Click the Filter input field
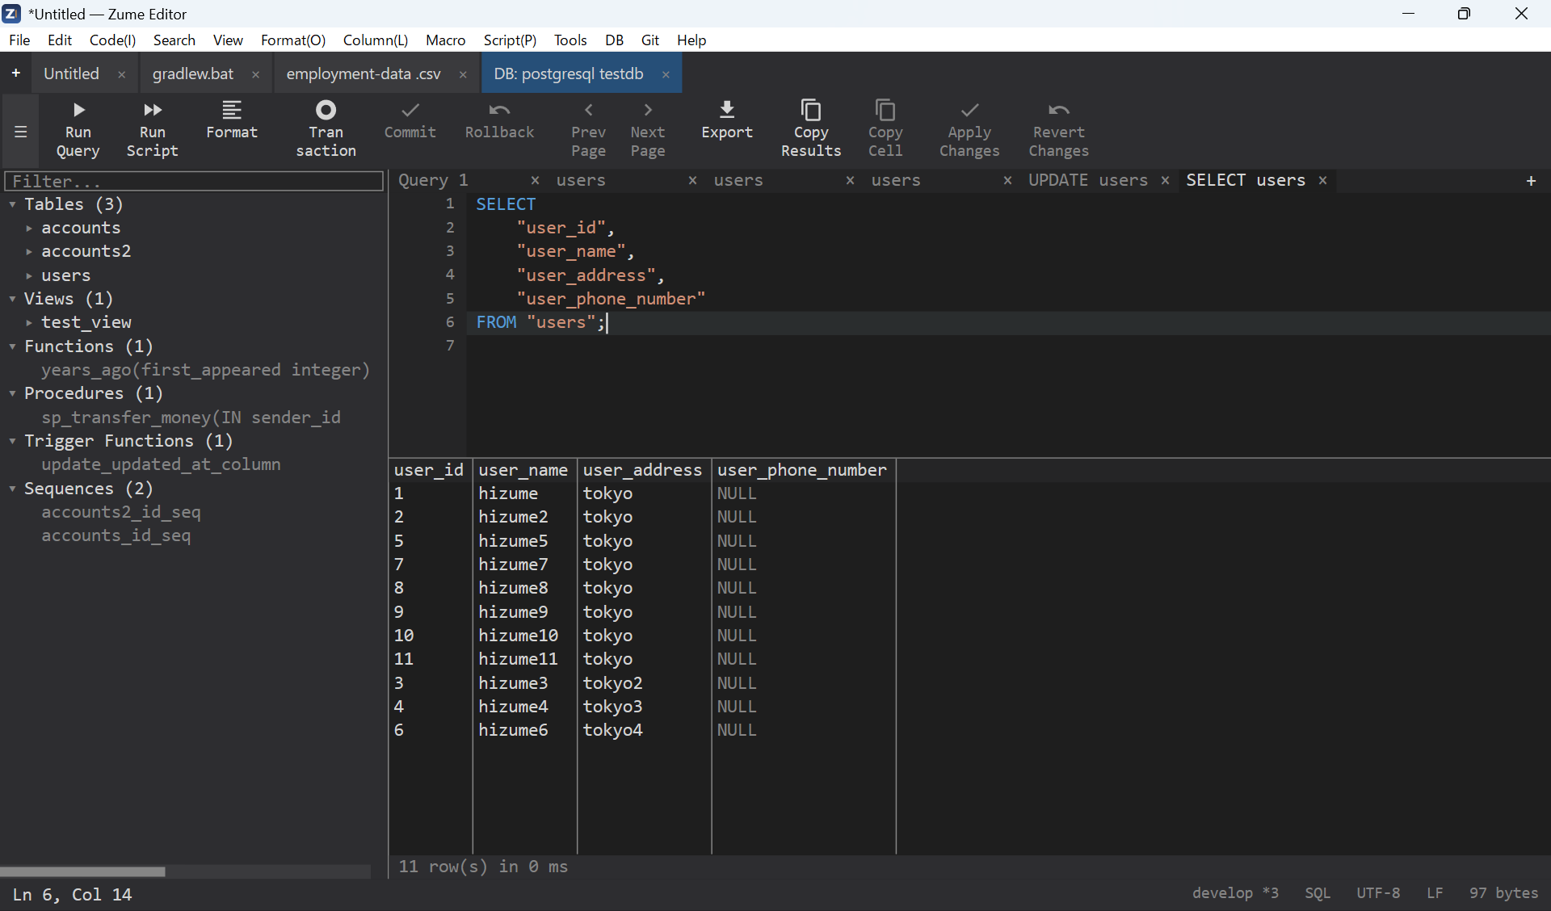Screen dimensions: 1551x911 coord(194,181)
